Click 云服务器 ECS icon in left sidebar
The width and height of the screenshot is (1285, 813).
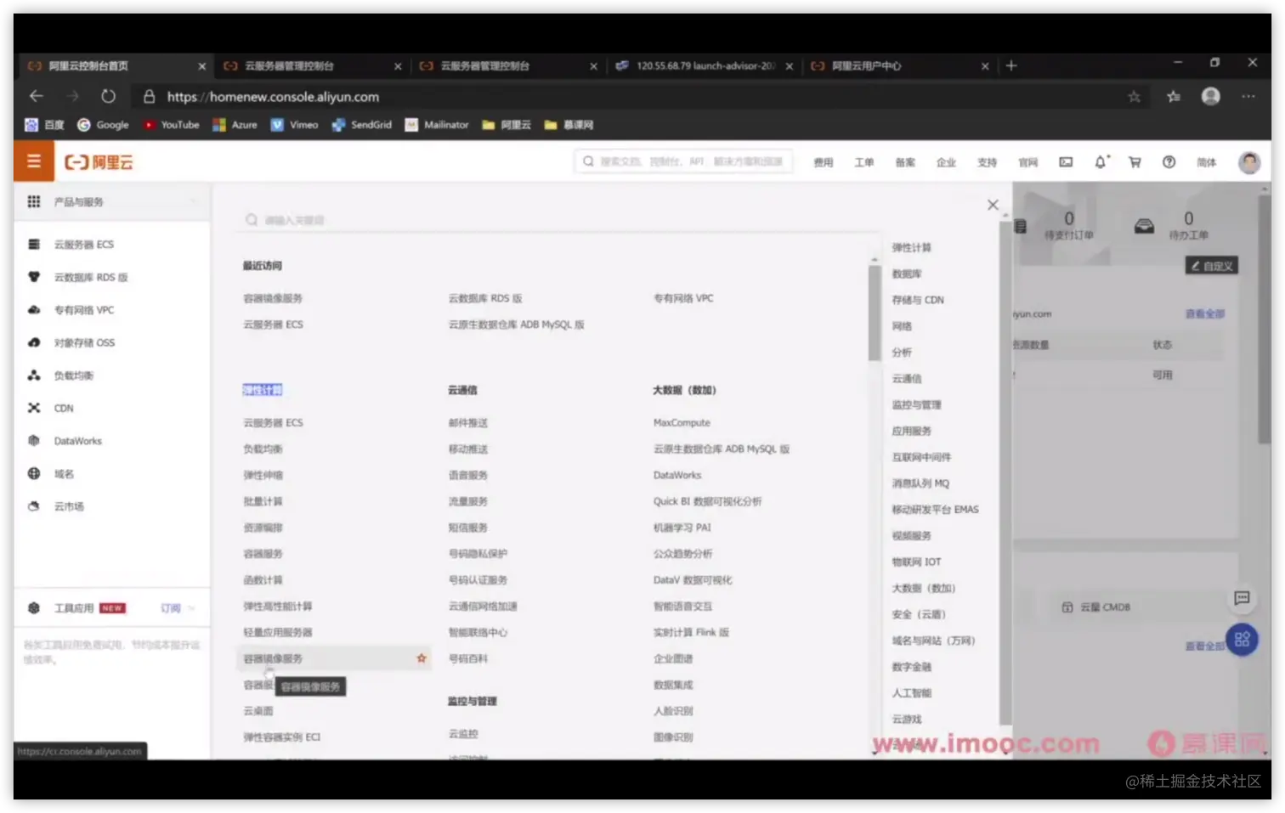click(x=34, y=245)
